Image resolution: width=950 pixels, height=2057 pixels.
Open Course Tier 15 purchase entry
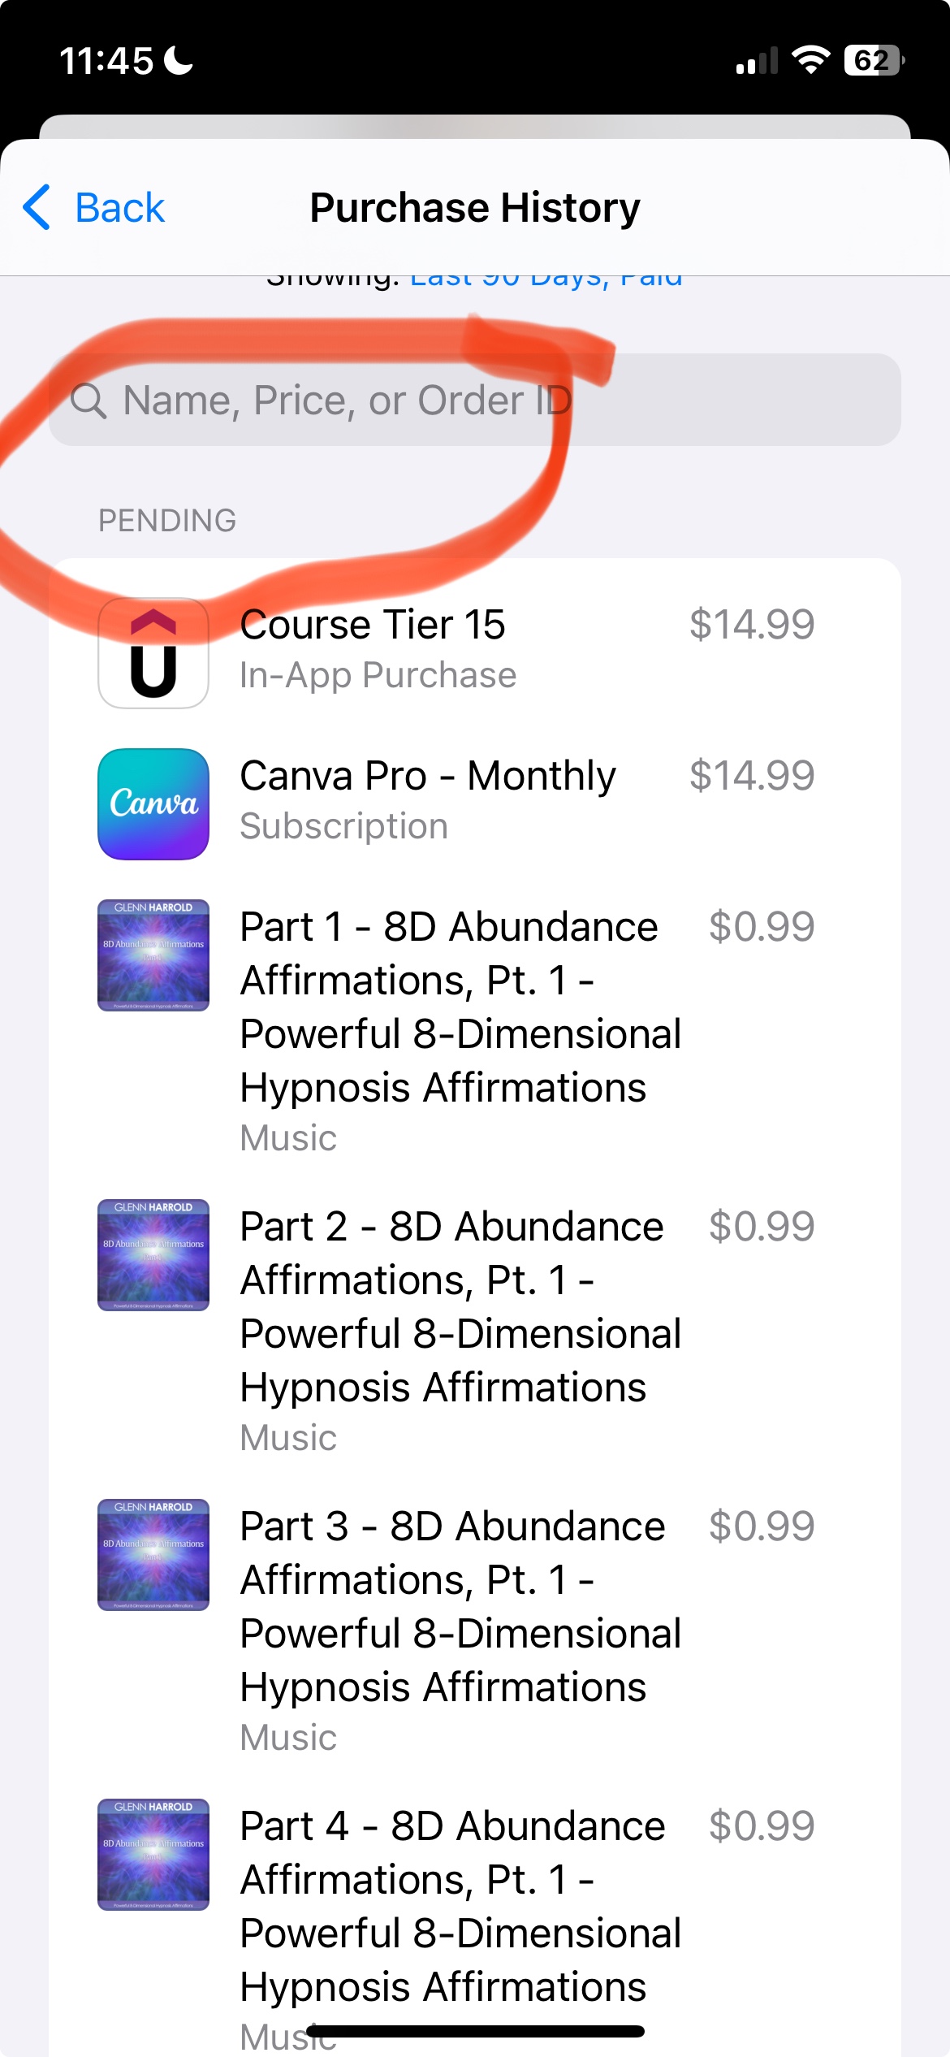tap(475, 650)
